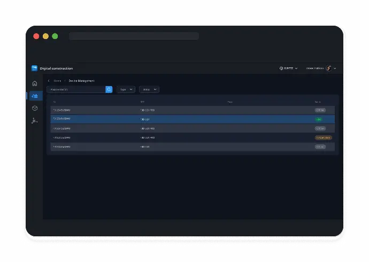Open the 3D cube sidebar icon
Viewport: 369px width, 262px height.
point(35,108)
